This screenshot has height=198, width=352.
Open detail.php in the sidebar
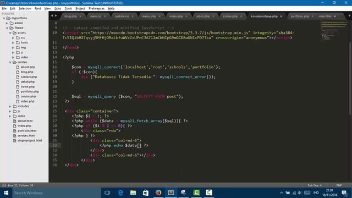(28, 82)
